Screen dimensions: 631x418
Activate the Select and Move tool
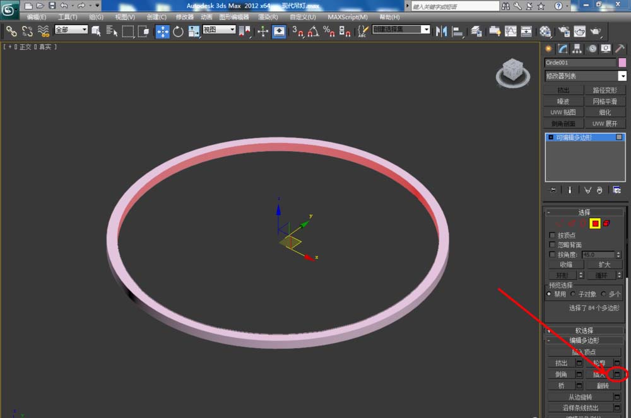(x=163, y=32)
